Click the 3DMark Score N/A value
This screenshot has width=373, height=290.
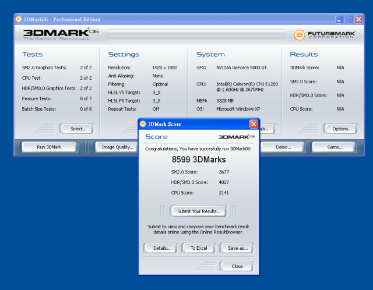click(340, 68)
